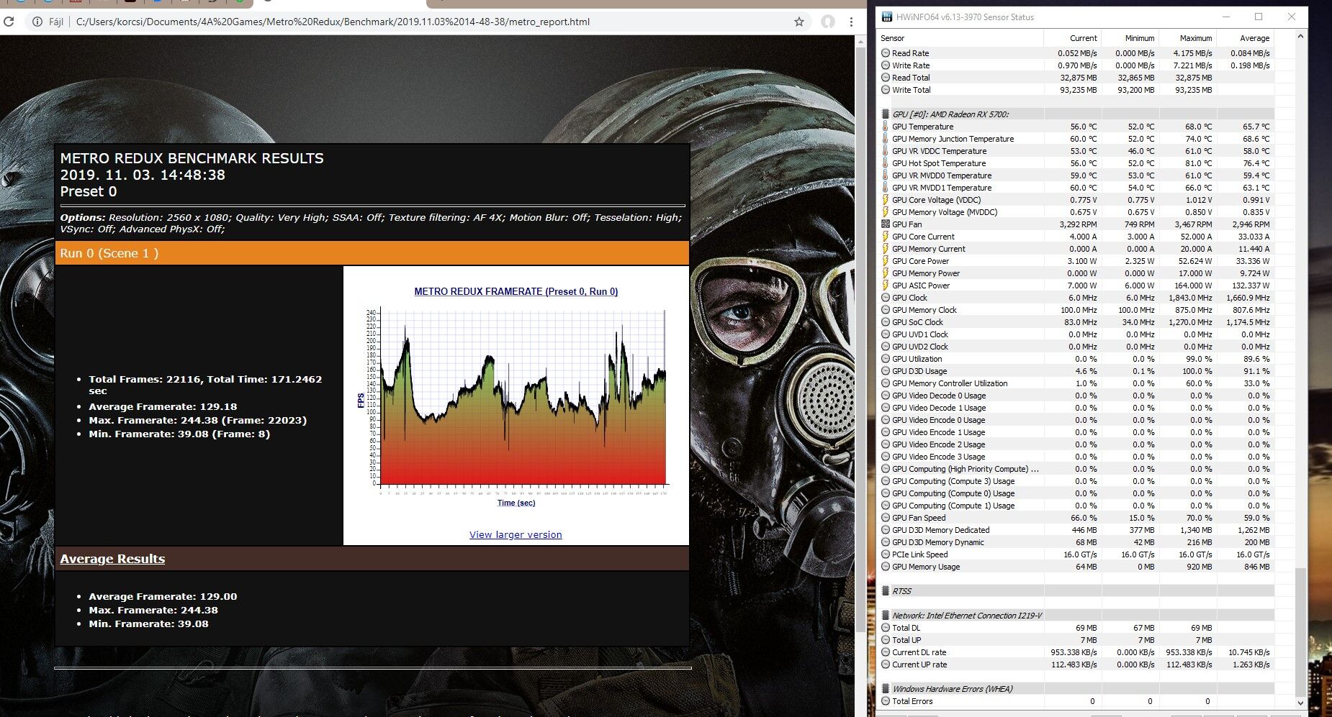Select the Min. Framerate line with Frame: 8
The image size is (1332, 717).
[x=179, y=434]
